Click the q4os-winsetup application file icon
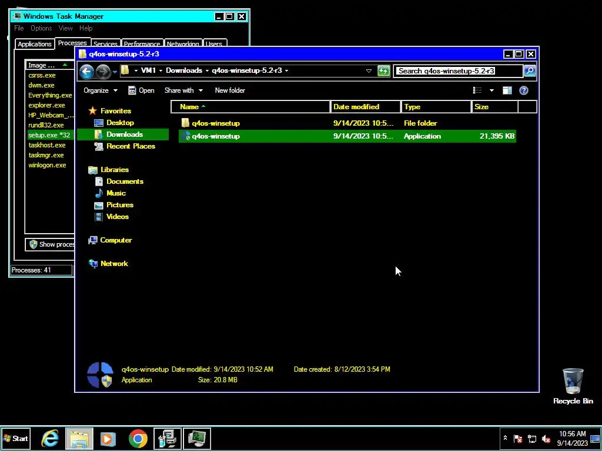The height and width of the screenshot is (451, 602). [x=185, y=136]
